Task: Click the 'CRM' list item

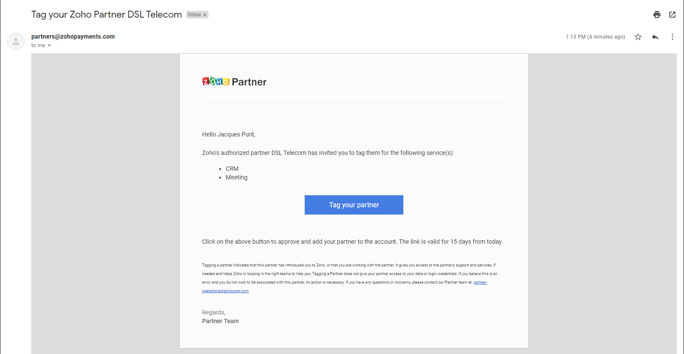Action: (x=232, y=169)
